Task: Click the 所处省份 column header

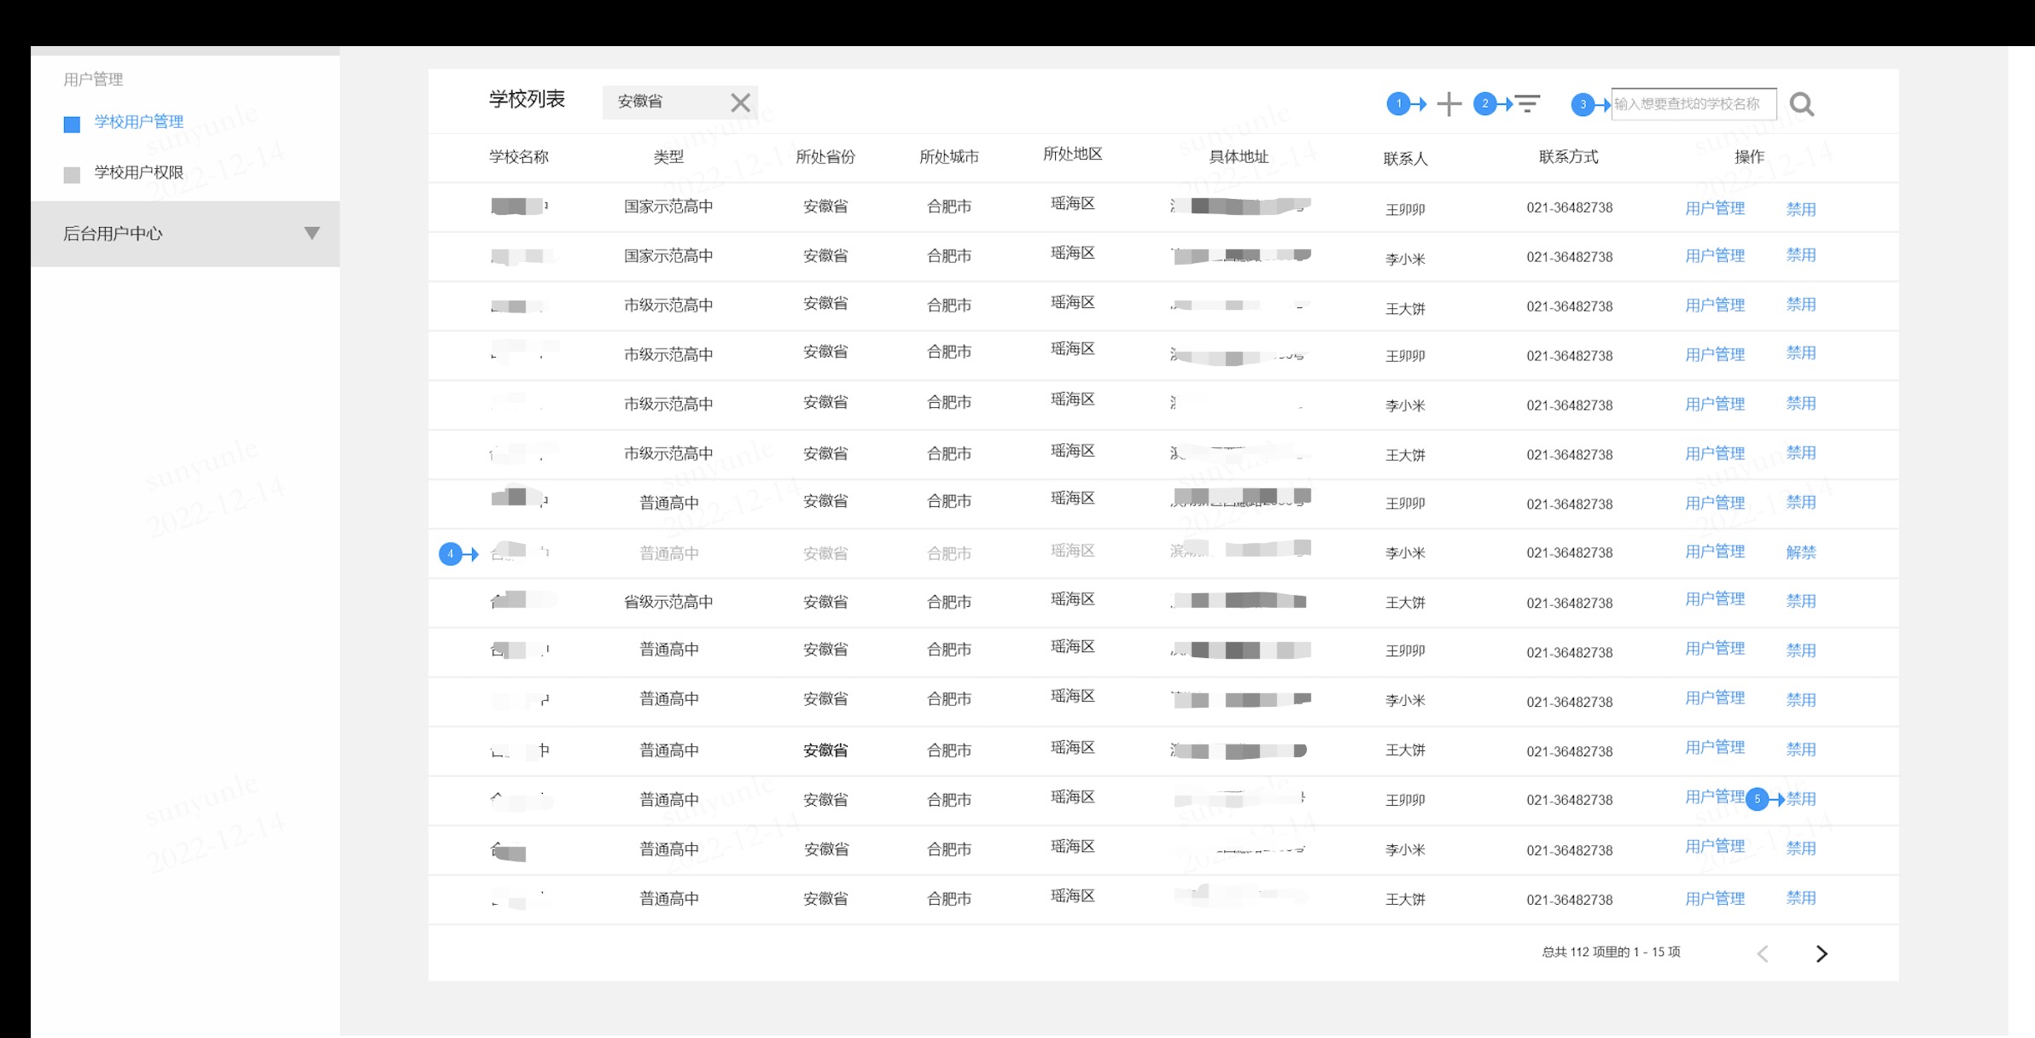Action: pos(825,157)
